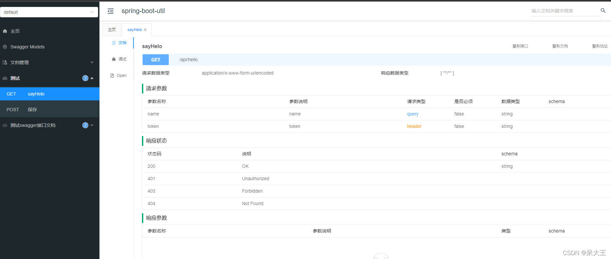Open the default group dropdown
611x259 pixels.
pos(49,12)
